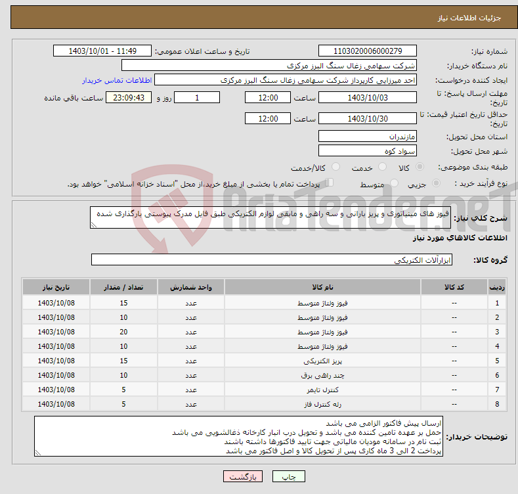Screen dimensions: 518x494
Task: Click the goods group field ابزارآلات الکتریکی
Action: tap(272, 260)
